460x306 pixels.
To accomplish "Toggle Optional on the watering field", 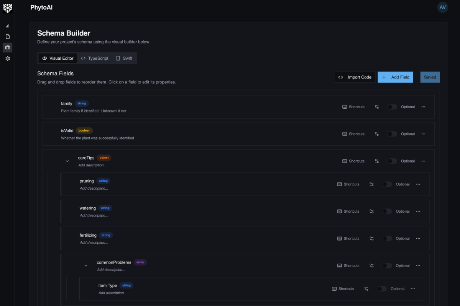I will click(x=386, y=211).
